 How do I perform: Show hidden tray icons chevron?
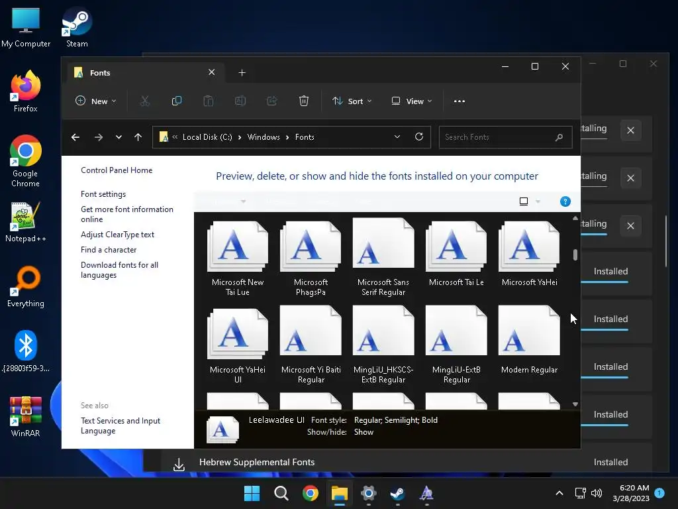[x=559, y=493]
